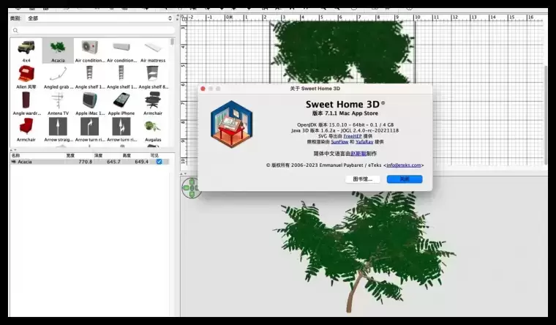Click the 770.8 width value
The height and width of the screenshot is (325, 556).
point(86,162)
